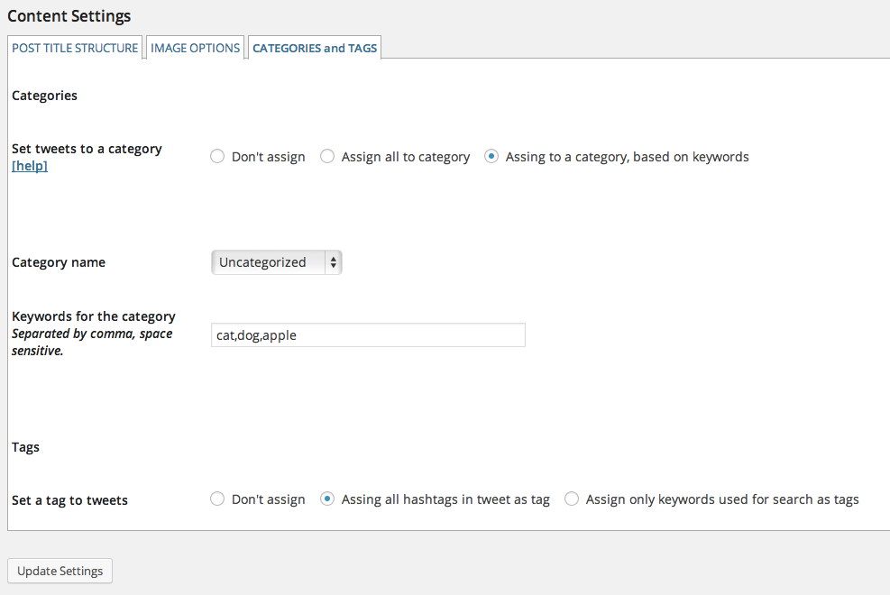
Task: Click the "Keywords for the category" label
Action: (94, 316)
